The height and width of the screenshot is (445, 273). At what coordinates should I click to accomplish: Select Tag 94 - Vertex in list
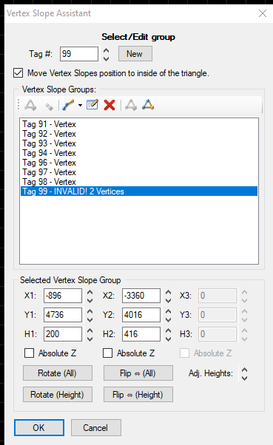[49, 153]
